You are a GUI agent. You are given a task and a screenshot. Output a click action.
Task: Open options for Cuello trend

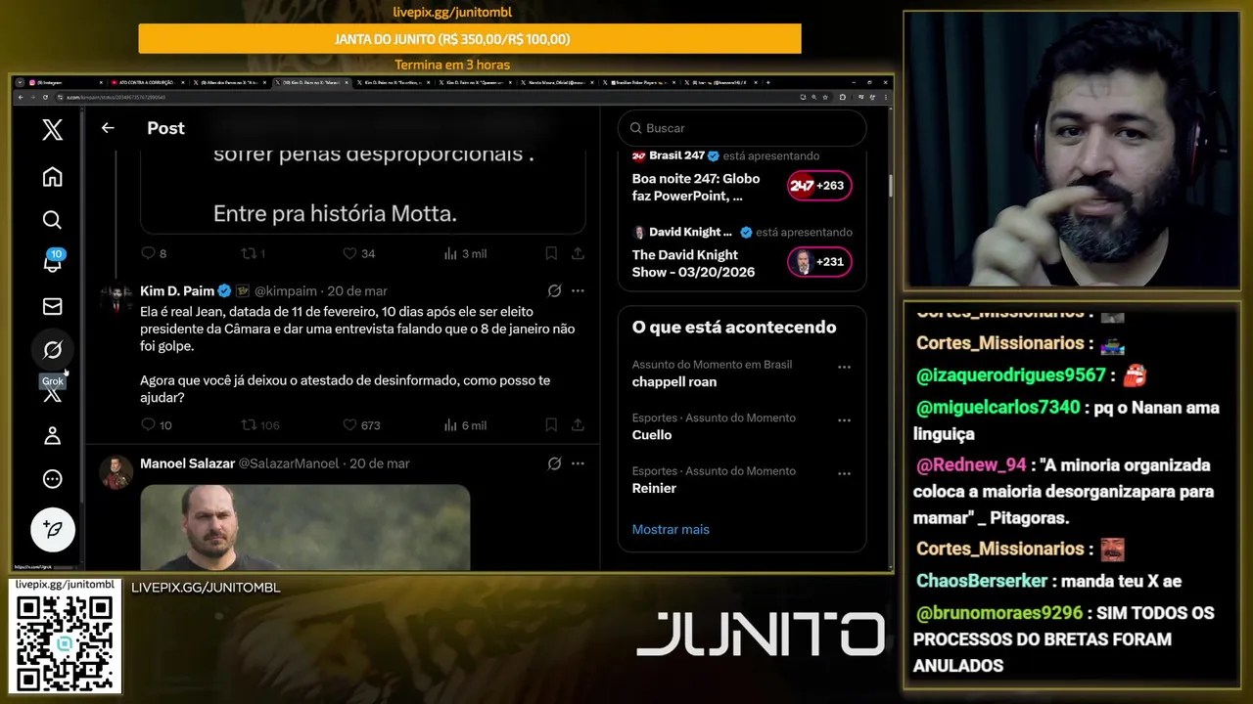pyautogui.click(x=844, y=420)
